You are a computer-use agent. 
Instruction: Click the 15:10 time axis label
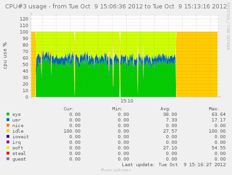[x=127, y=101]
